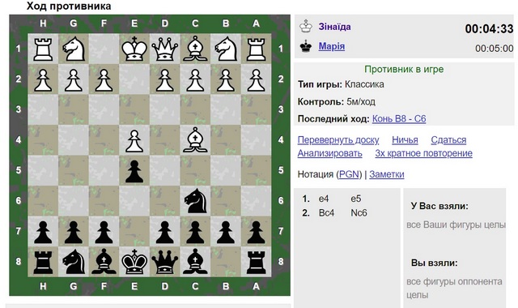Select the white knight on G1
The image size is (518, 308).
click(x=74, y=49)
